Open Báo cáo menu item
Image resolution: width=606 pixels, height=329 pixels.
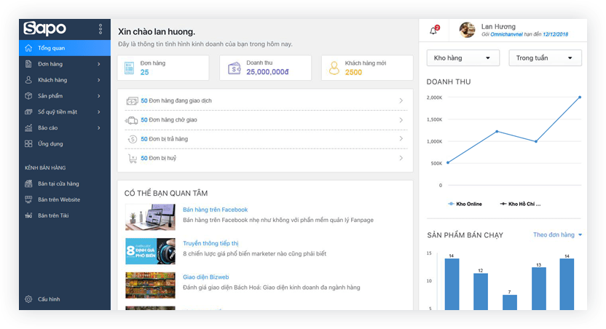tap(65, 128)
